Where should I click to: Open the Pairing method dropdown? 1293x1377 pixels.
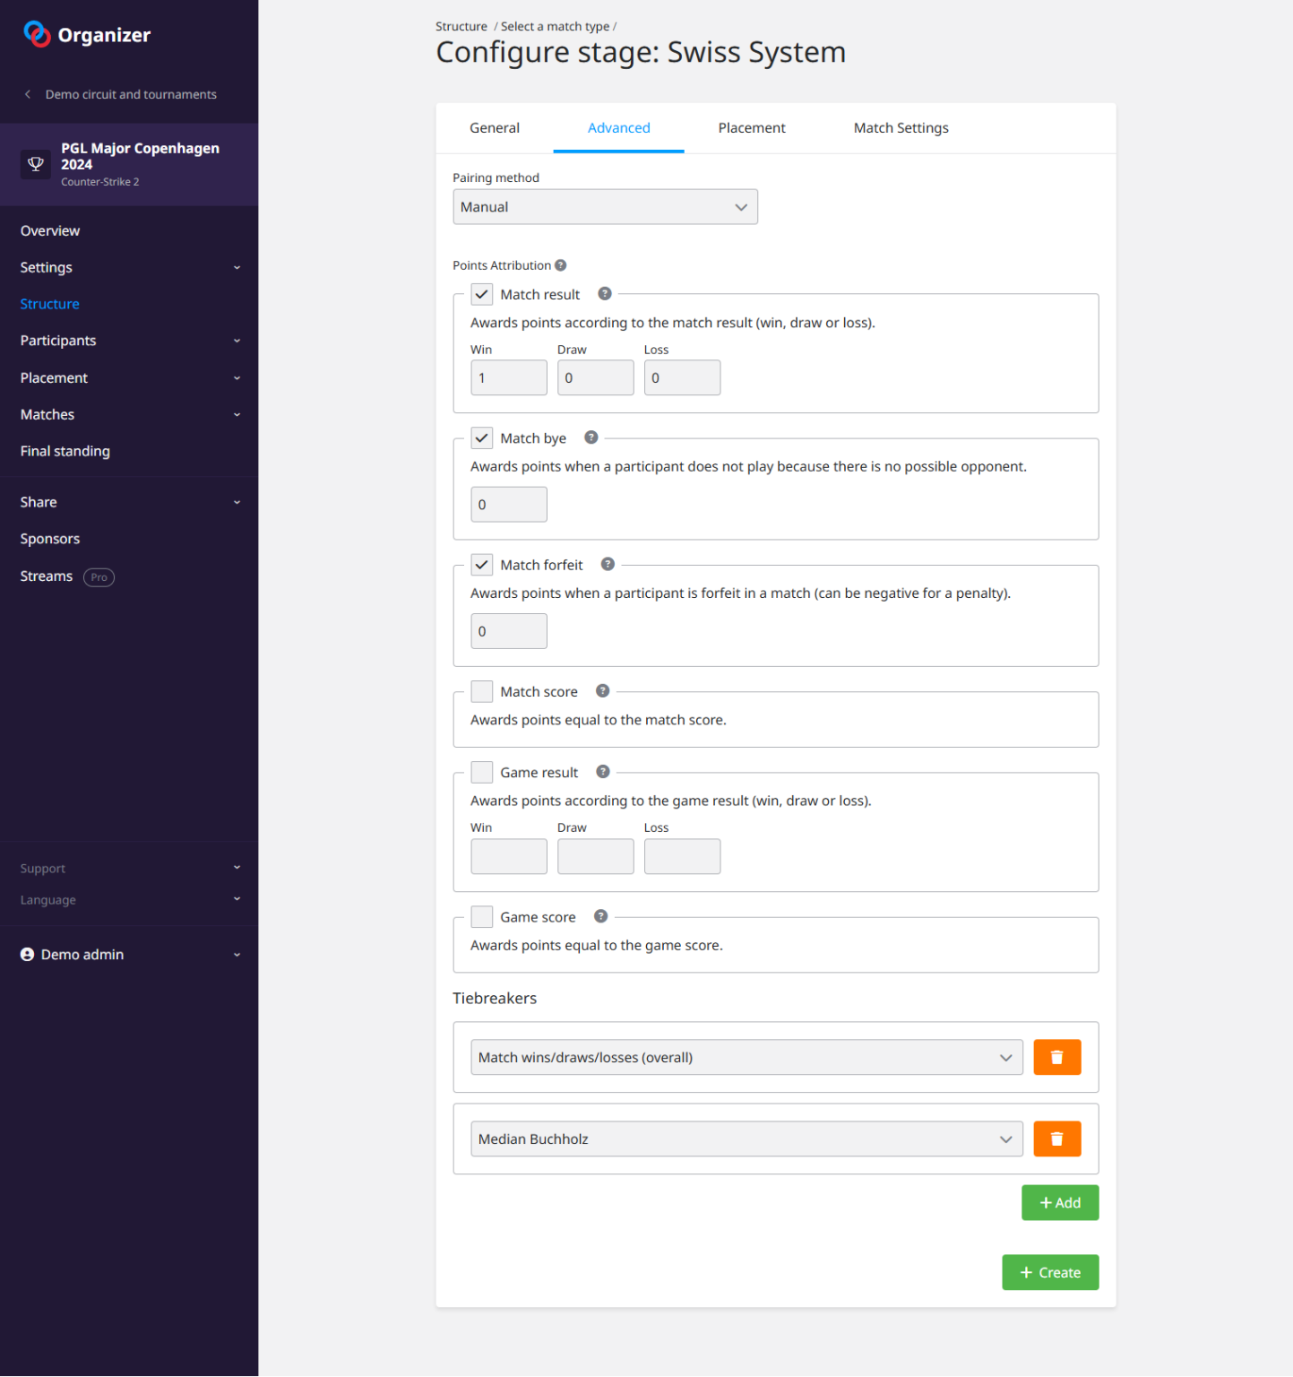tap(605, 207)
